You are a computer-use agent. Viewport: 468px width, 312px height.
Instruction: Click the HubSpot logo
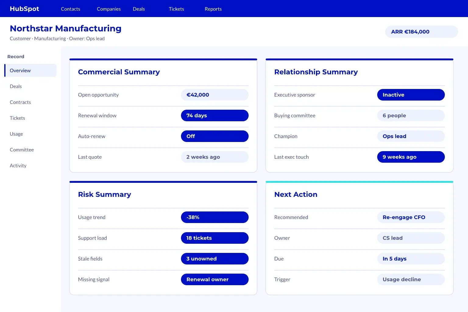(x=24, y=9)
